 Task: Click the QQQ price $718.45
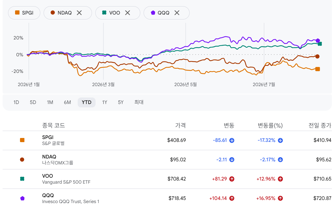pos(177,198)
